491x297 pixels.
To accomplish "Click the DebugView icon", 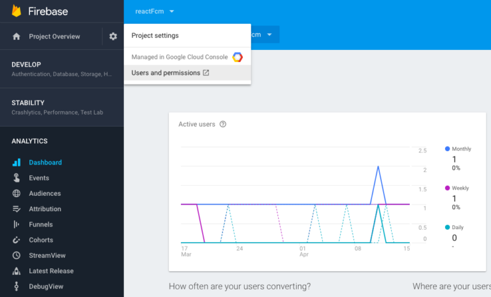I will pyautogui.click(x=17, y=287).
